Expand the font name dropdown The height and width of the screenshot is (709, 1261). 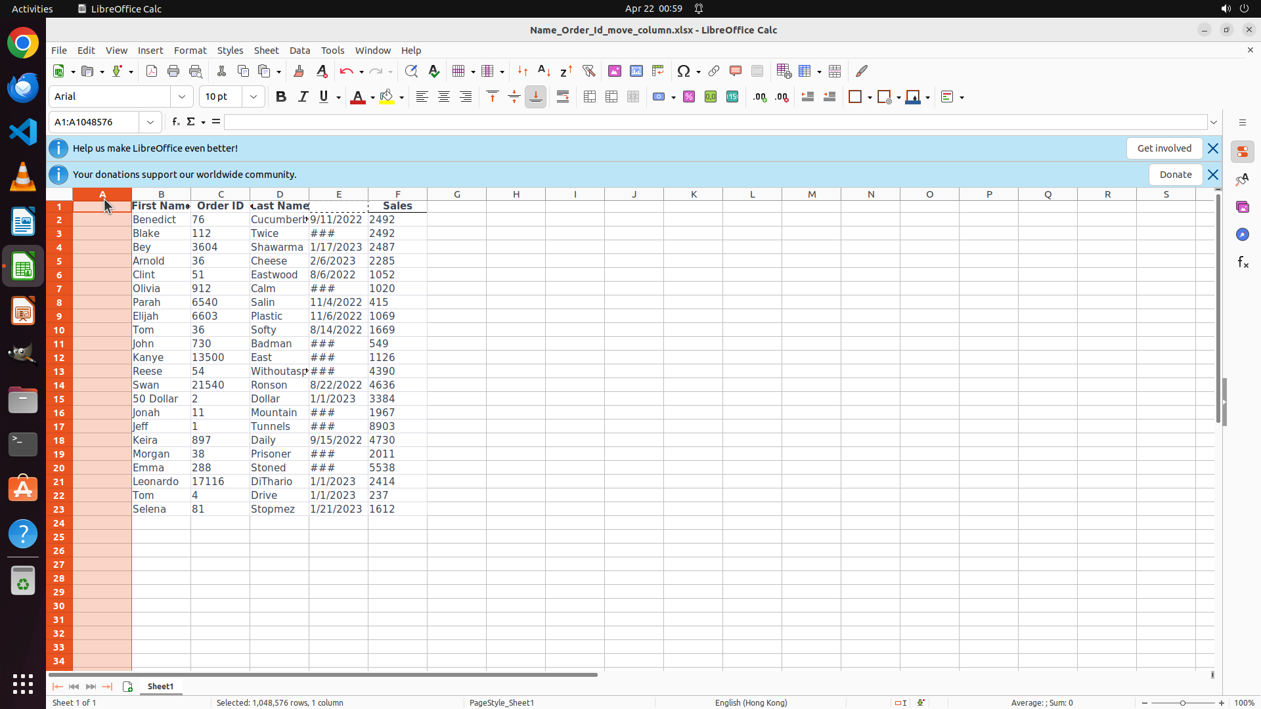pos(182,97)
